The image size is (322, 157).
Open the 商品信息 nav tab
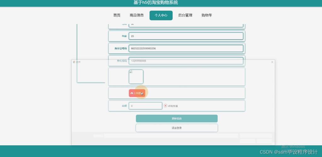click(x=137, y=15)
